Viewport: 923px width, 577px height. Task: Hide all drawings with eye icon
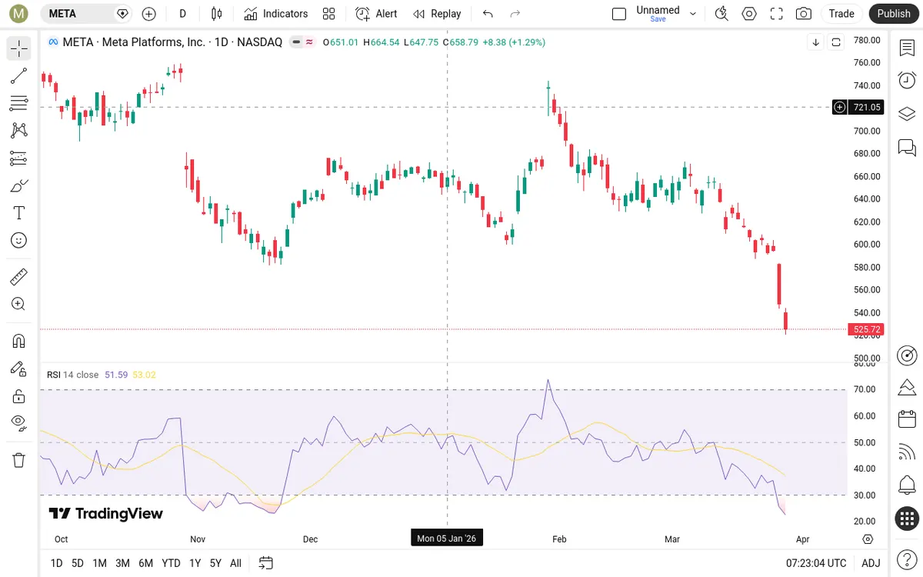click(x=19, y=423)
